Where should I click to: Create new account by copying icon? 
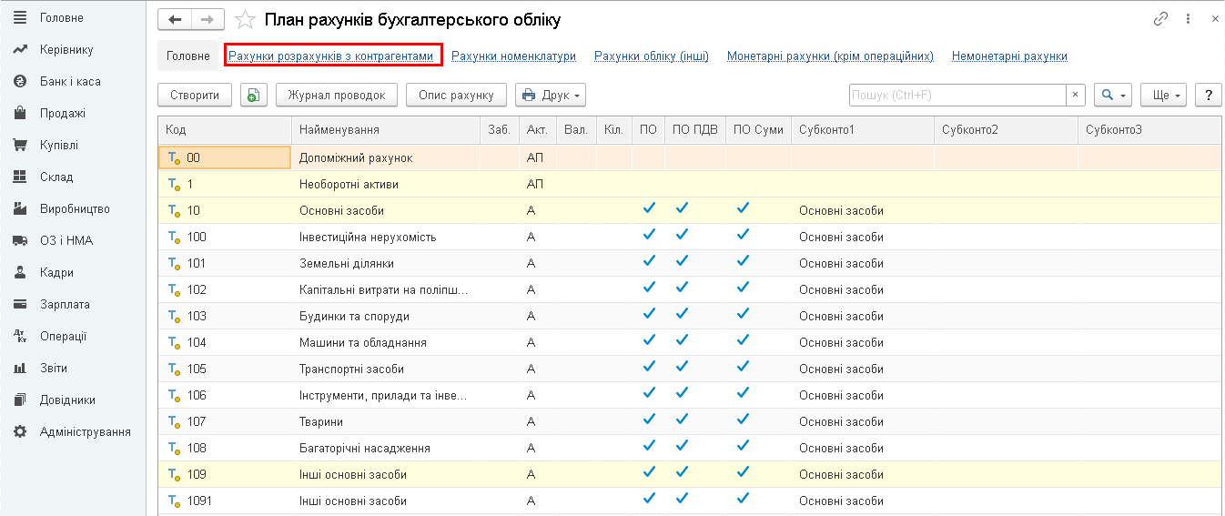click(x=254, y=95)
